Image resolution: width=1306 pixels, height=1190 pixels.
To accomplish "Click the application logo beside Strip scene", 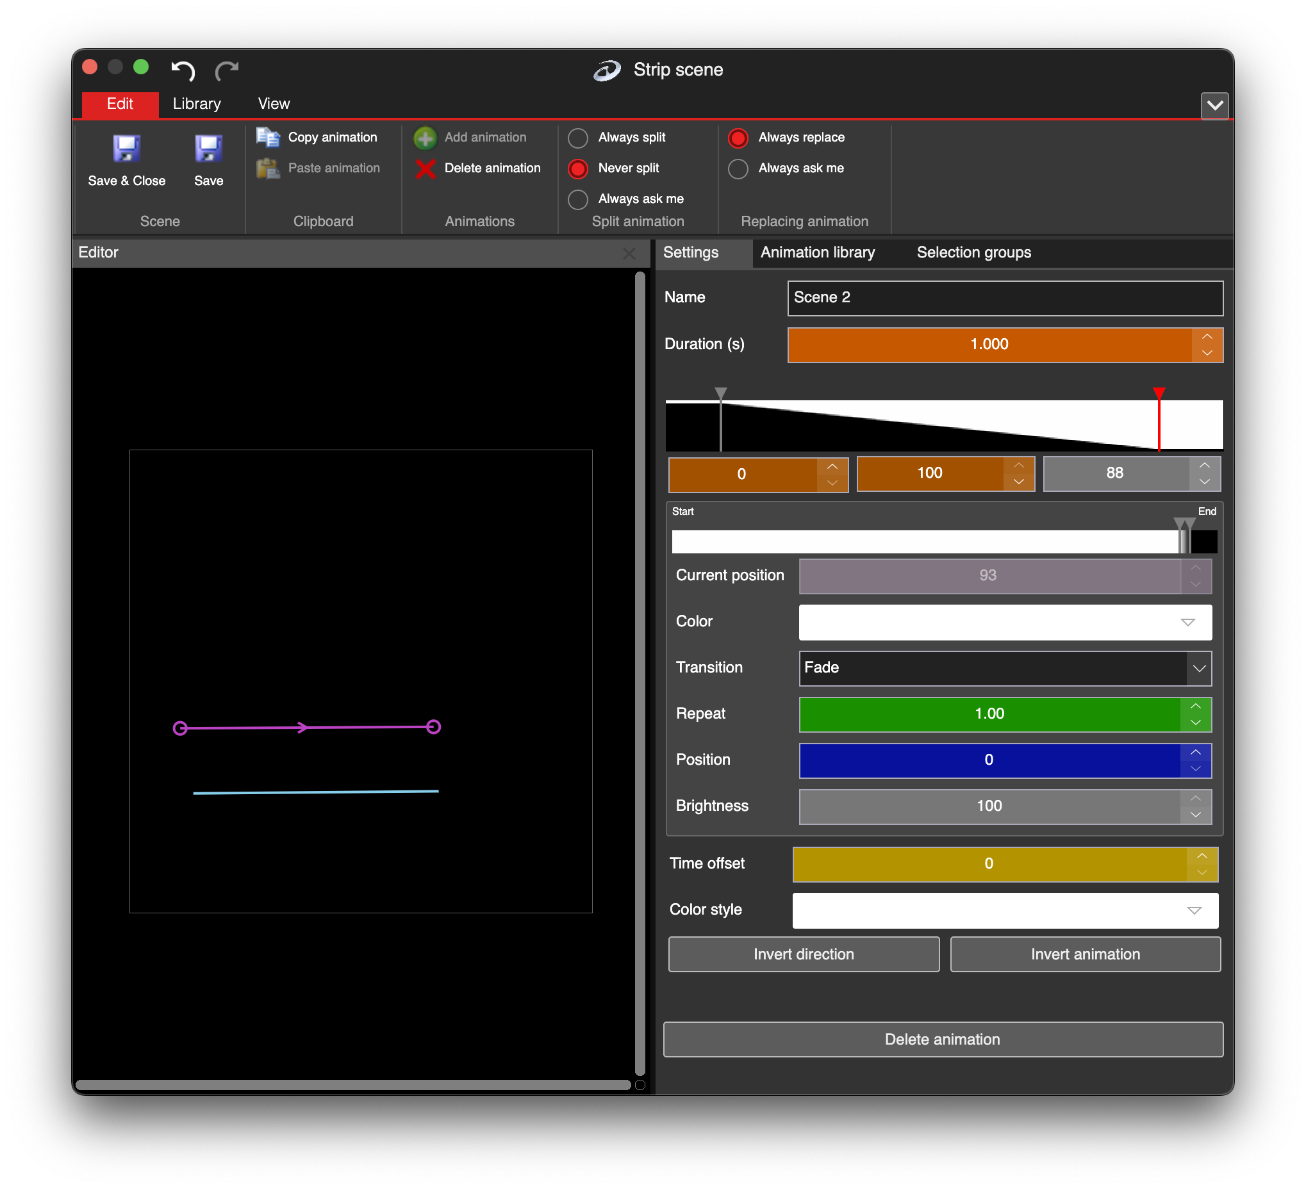I will pyautogui.click(x=608, y=70).
